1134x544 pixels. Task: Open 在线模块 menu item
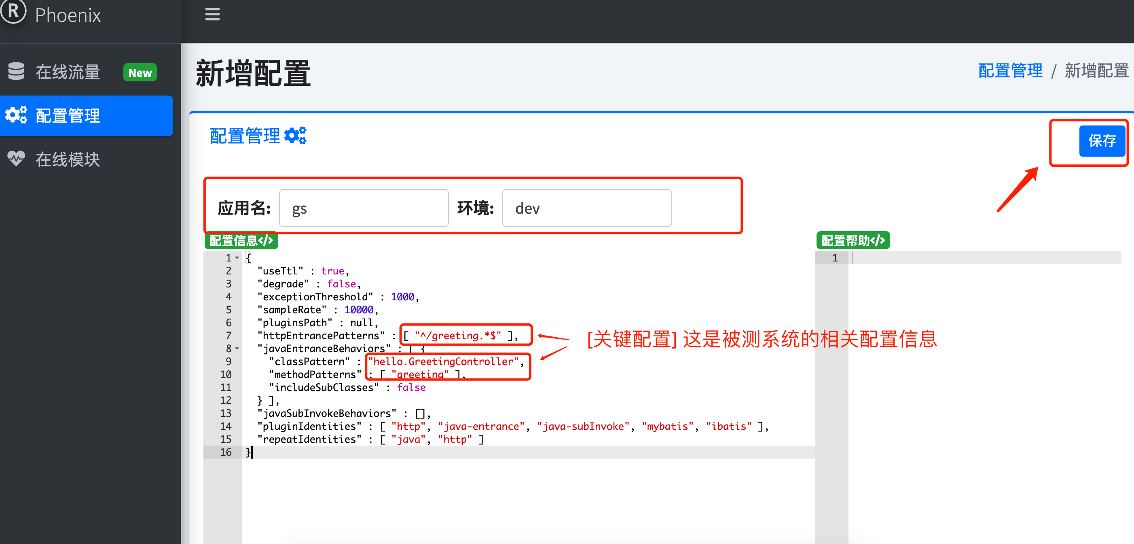pyautogui.click(x=68, y=159)
